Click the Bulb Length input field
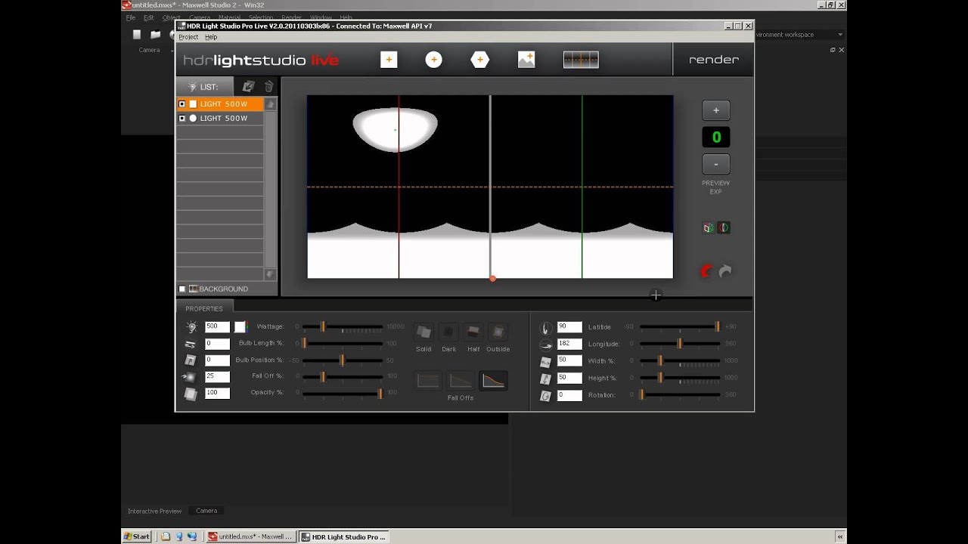Viewport: 968px width, 544px height. coord(217,343)
